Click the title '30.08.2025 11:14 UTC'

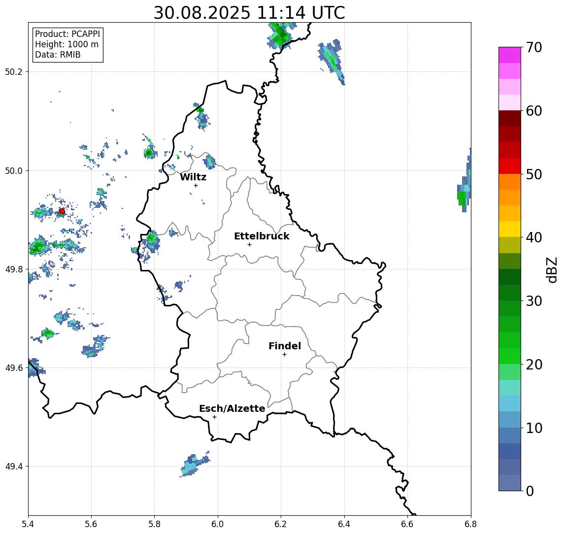pyautogui.click(x=249, y=13)
